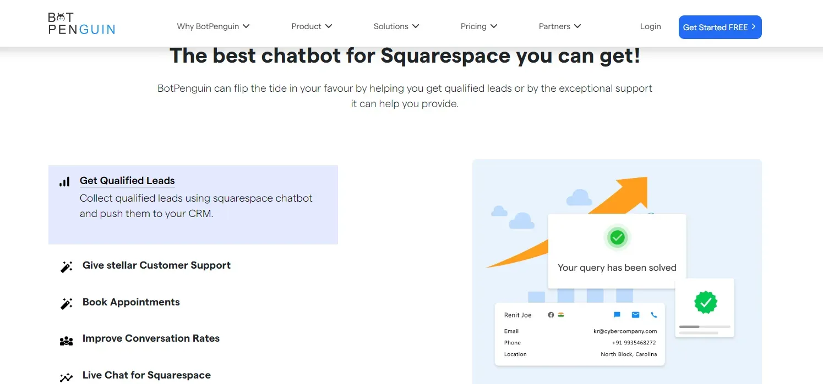Click the BotPenguin logo
Image resolution: width=823 pixels, height=384 pixels.
pyautogui.click(x=81, y=24)
